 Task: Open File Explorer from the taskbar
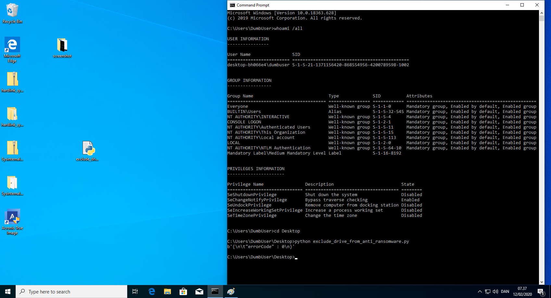coord(167,292)
